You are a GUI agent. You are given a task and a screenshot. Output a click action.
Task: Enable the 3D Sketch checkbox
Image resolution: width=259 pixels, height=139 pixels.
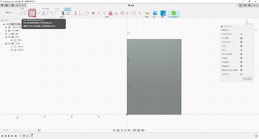242,74
